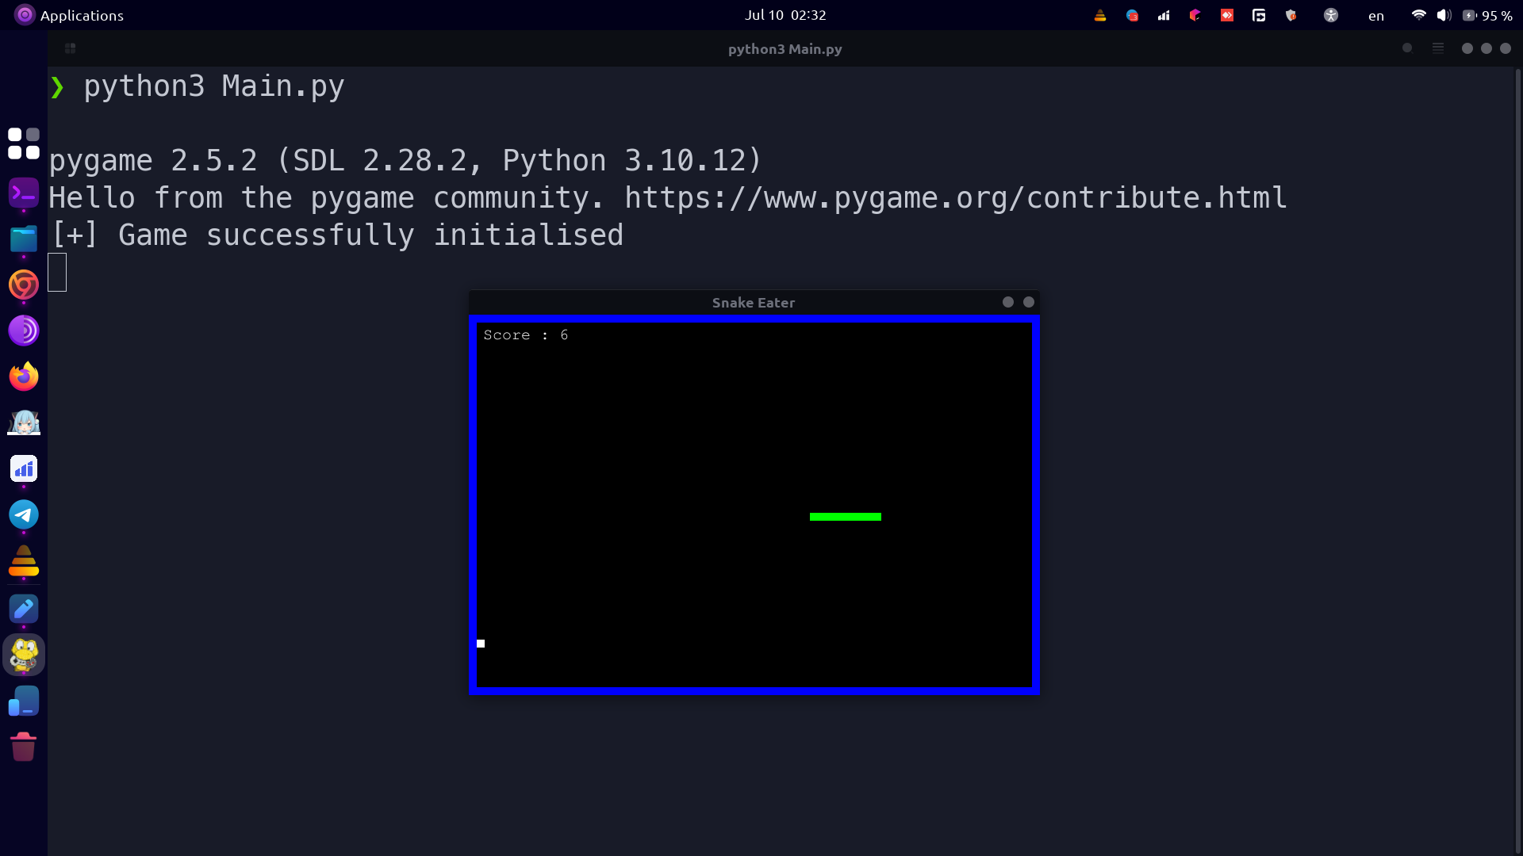Viewport: 1523px width, 856px height.
Task: Open the pygame snake dock icon
Action: click(24, 655)
